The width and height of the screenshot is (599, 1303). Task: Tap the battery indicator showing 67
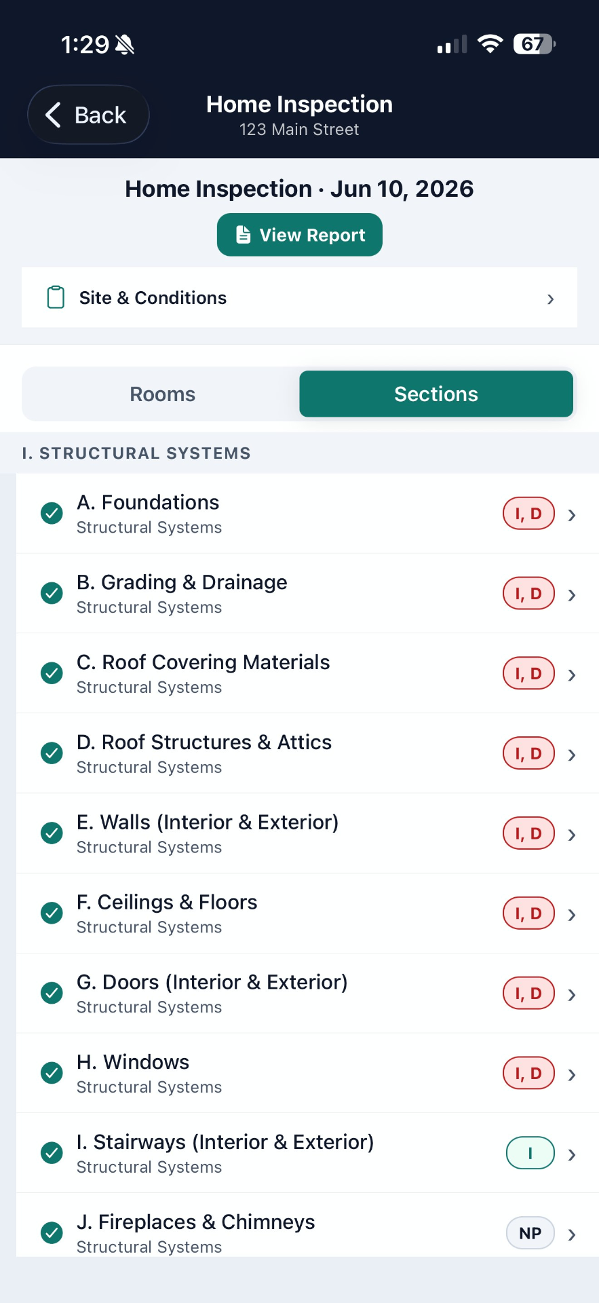coord(535,44)
